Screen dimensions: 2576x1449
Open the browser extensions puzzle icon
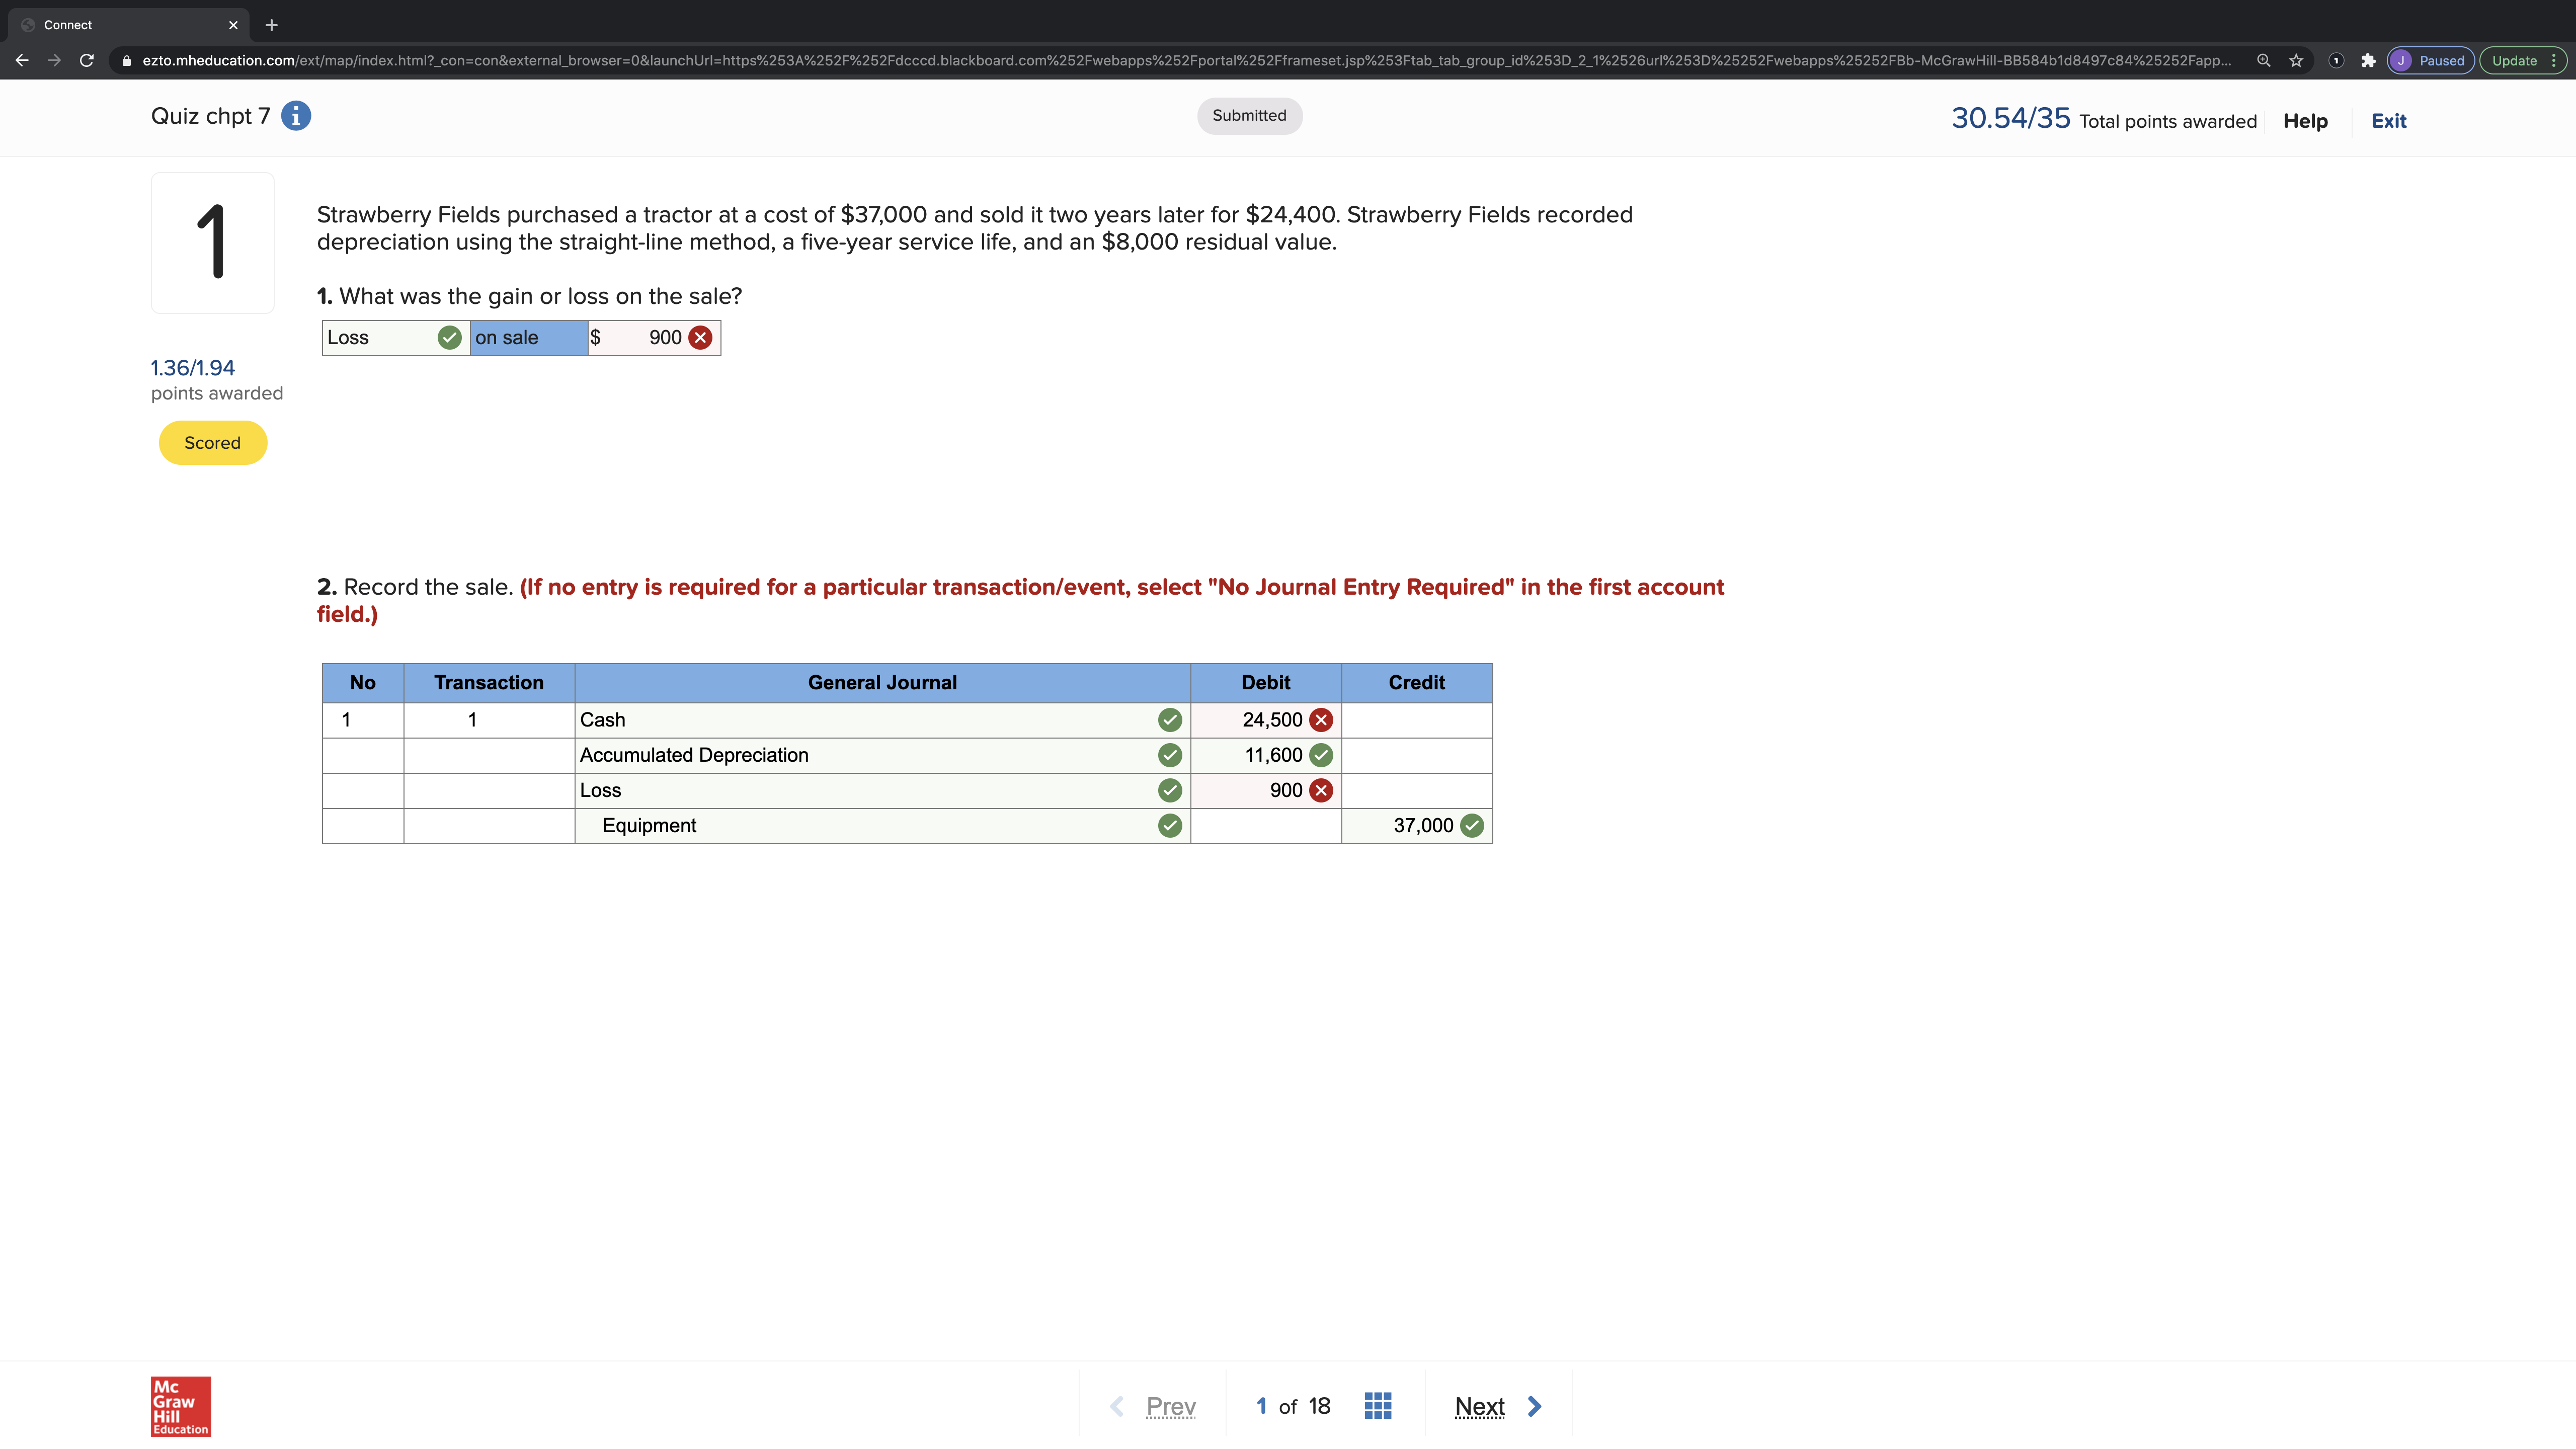click(x=2367, y=60)
